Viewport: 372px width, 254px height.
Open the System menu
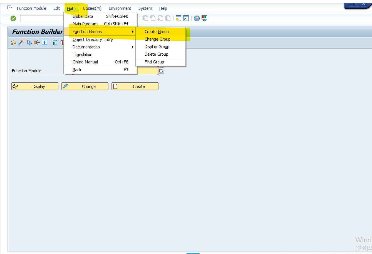pyautogui.click(x=145, y=8)
